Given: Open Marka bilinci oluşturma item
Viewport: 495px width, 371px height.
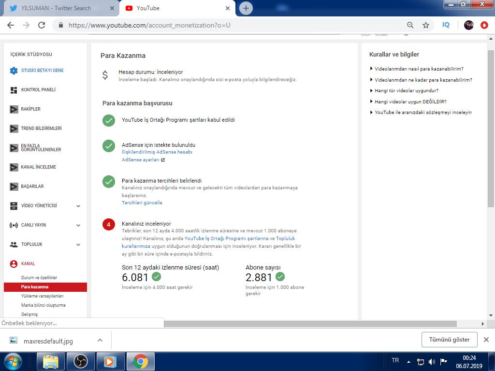Looking at the screenshot, I should [43, 305].
